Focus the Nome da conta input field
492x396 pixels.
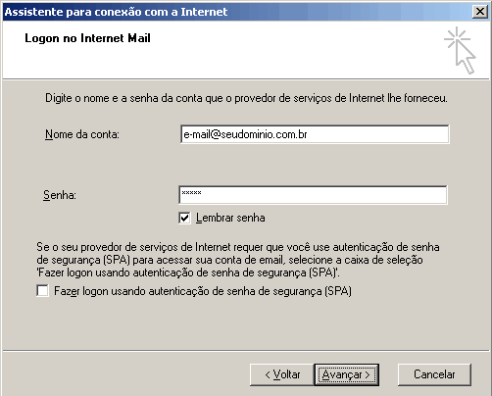coord(315,134)
